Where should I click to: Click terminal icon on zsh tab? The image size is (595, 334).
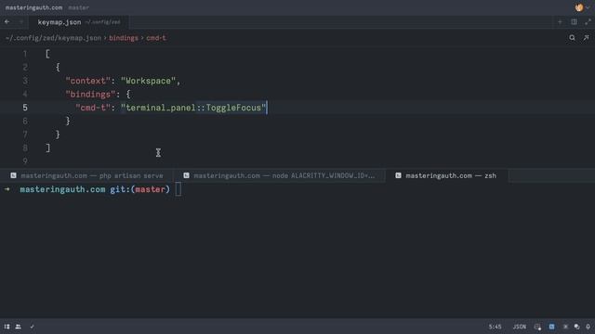click(x=398, y=175)
